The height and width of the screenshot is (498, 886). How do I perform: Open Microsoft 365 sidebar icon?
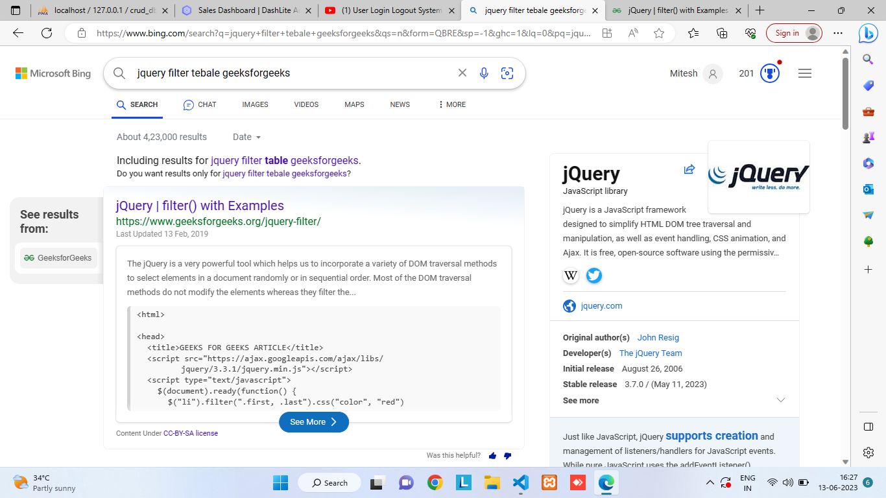868,163
